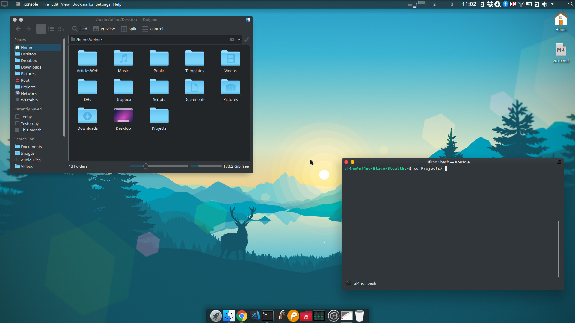The image size is (575, 323).
Task: Open the Dropbox tray icon
Action: pos(490,4)
